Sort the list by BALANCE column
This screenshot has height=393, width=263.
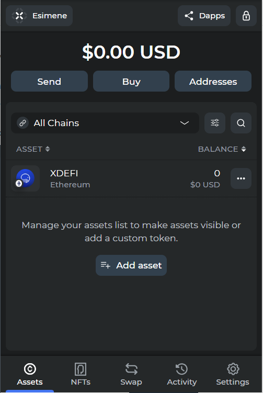pos(222,149)
